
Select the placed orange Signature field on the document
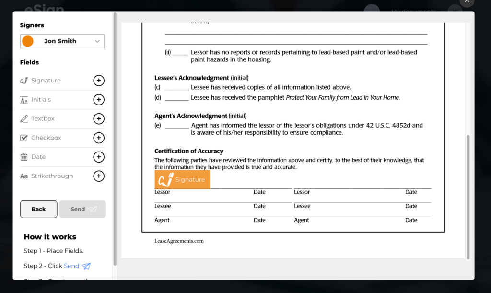(x=182, y=179)
